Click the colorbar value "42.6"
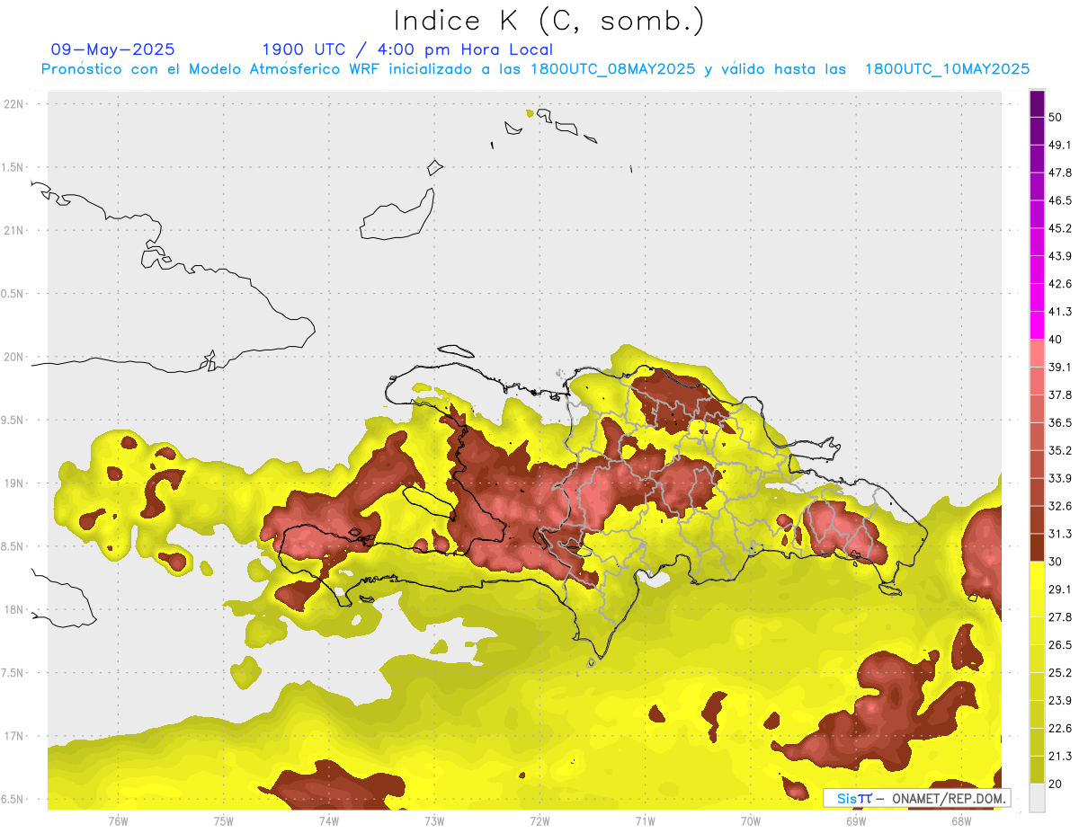Image resolution: width=1079 pixels, height=833 pixels. click(x=1060, y=284)
